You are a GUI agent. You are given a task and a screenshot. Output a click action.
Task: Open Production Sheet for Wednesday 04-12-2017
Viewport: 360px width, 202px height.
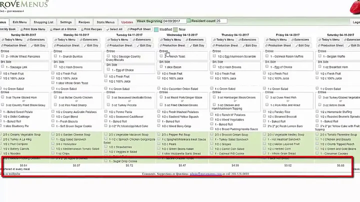pyautogui.click(x=172, y=45)
